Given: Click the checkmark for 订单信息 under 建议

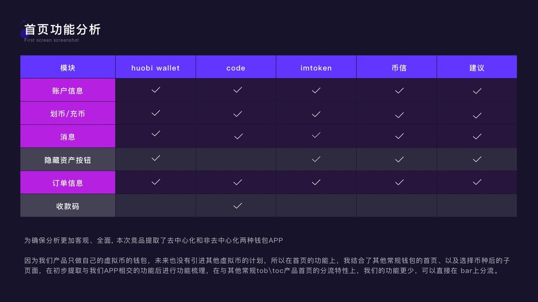Looking at the screenshot, I should click(477, 182).
